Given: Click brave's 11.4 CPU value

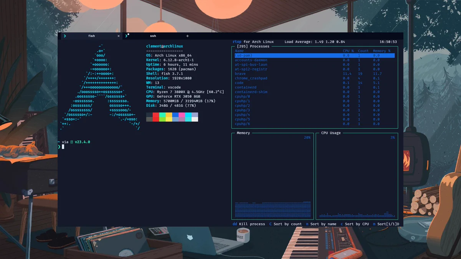Looking at the screenshot, I should pyautogui.click(x=347, y=74).
